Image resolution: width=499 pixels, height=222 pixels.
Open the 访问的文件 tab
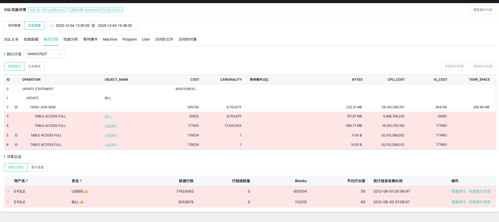[164, 39]
